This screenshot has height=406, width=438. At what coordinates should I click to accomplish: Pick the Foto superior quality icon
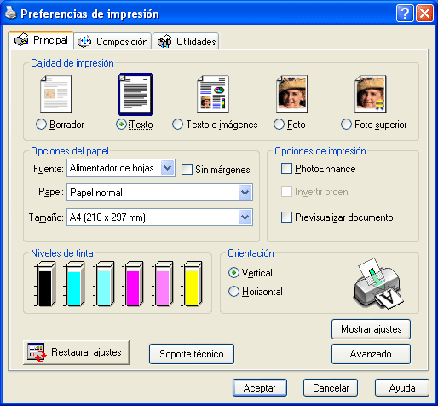click(x=371, y=94)
